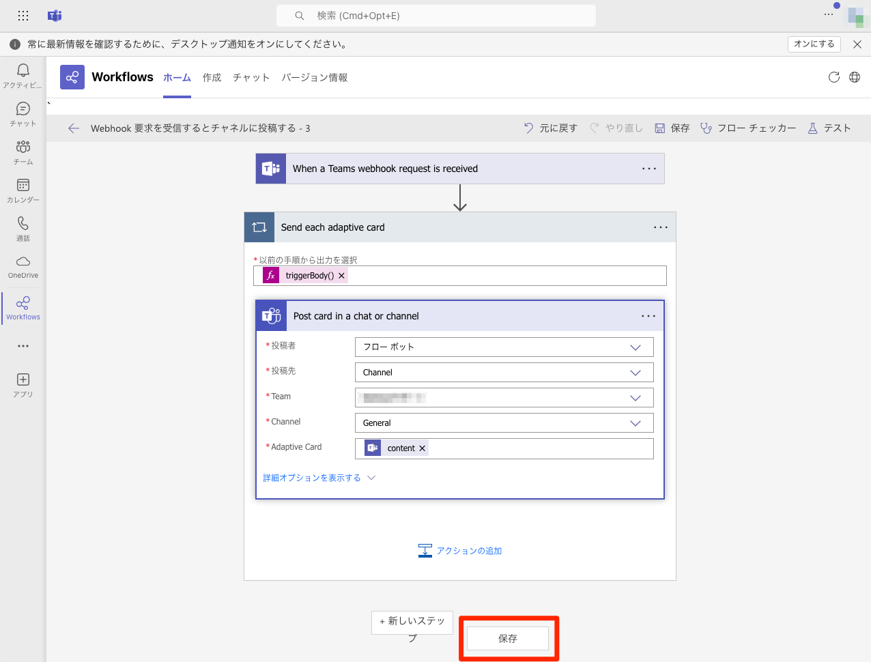Screen dimensions: 871x662
Task: Click the 'When a Teams webhook request is received' header
Action: [x=460, y=169]
